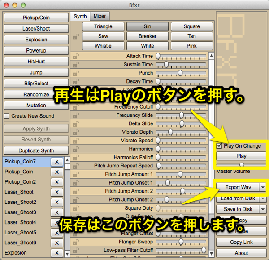Click the Powerup preset button
The image size is (269, 260).
[36, 51]
